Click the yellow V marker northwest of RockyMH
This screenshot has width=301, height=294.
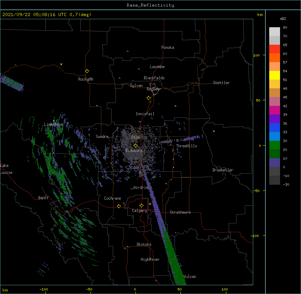[x=61, y=64]
